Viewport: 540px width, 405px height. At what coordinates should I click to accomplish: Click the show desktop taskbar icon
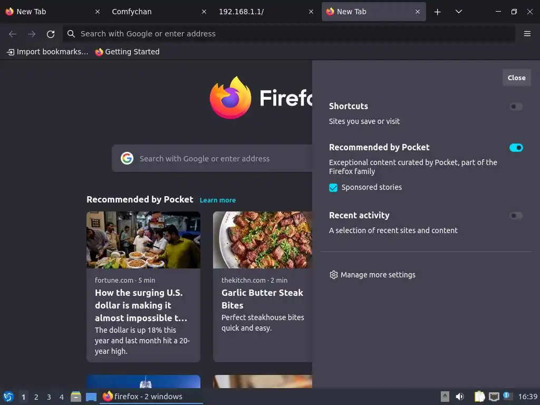tap(91, 397)
